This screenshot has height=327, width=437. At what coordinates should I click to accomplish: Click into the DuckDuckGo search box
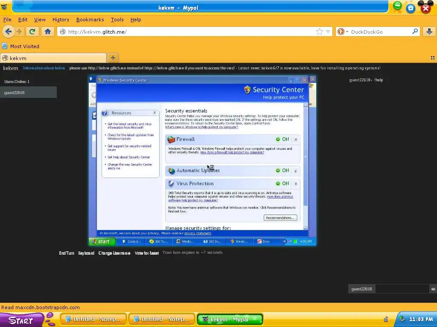(380, 32)
